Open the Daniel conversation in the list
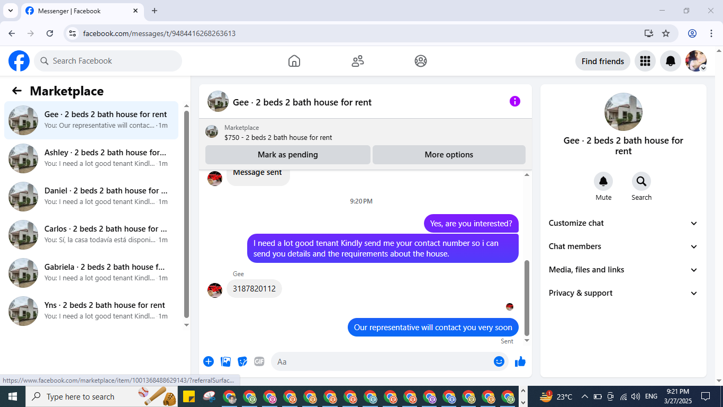The height and width of the screenshot is (407, 723). coord(91,197)
